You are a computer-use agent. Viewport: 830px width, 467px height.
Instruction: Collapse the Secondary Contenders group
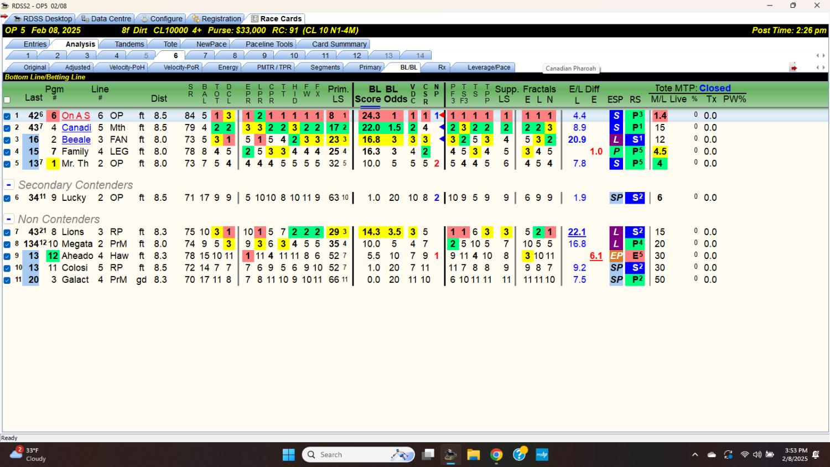[x=9, y=185]
